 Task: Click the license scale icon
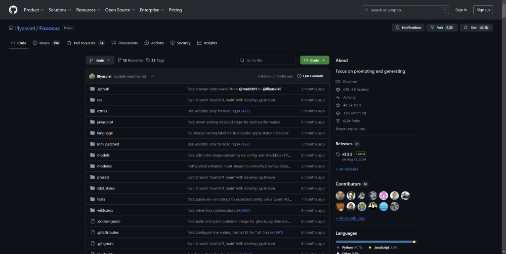(x=338, y=90)
